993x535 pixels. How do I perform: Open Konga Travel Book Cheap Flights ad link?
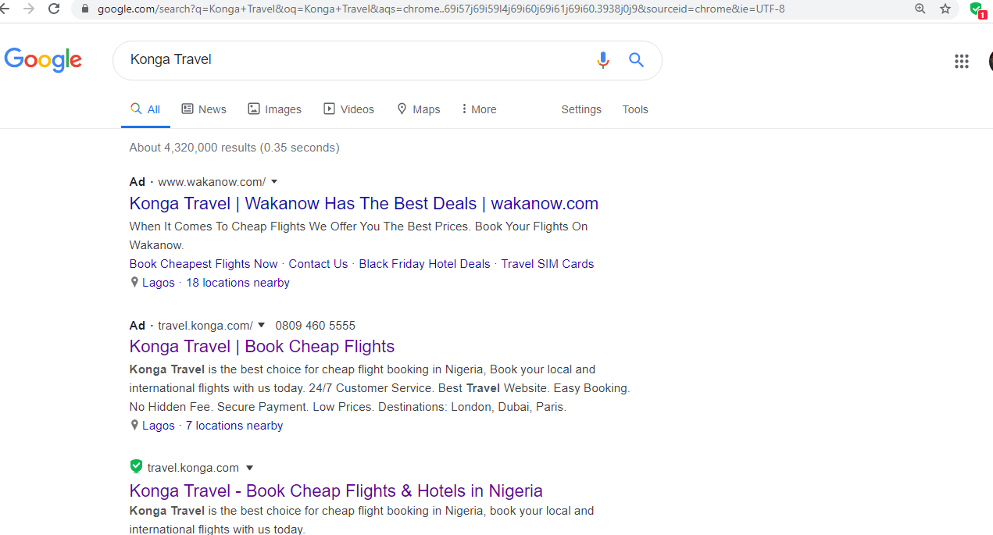(x=262, y=346)
